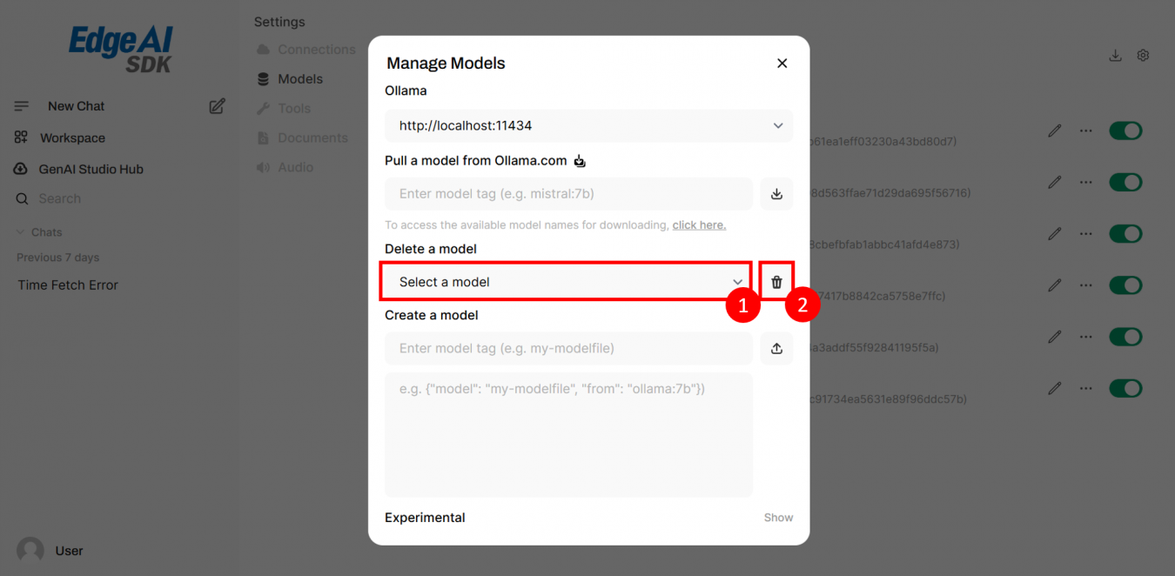Viewport: 1175px width, 576px height.
Task: Click the sidebar menu hamburger icon
Action: click(x=22, y=106)
